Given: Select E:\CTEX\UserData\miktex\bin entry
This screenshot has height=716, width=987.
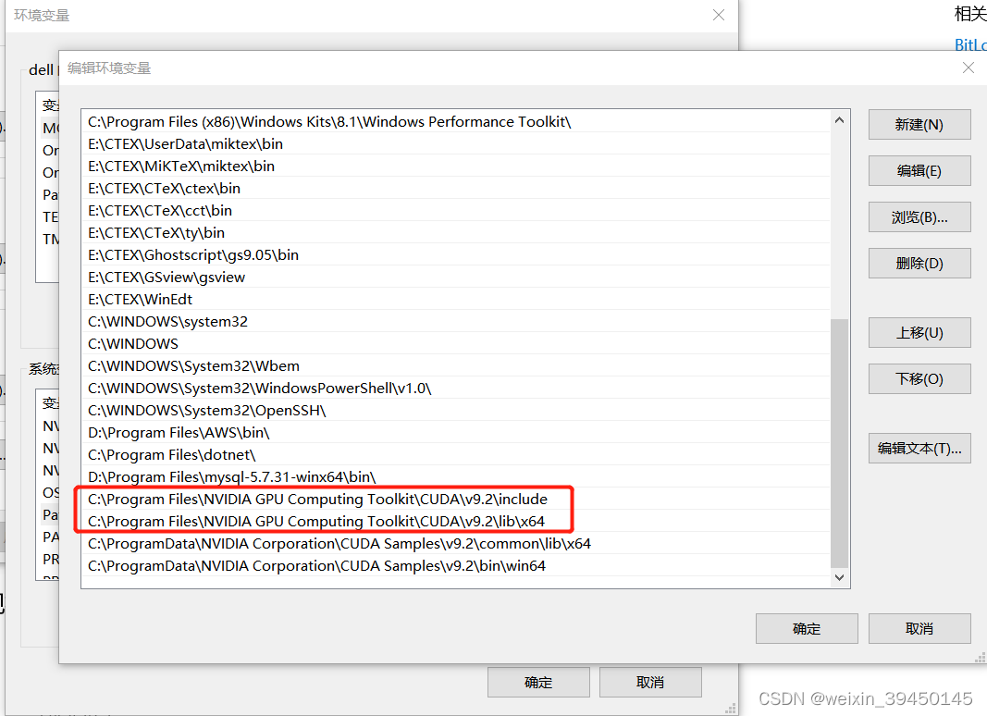Looking at the screenshot, I should [456, 143].
